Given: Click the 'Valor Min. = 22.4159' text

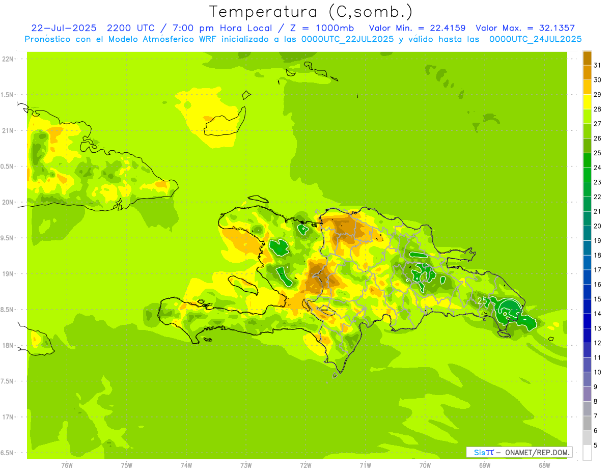Looking at the screenshot, I should [x=417, y=28].
